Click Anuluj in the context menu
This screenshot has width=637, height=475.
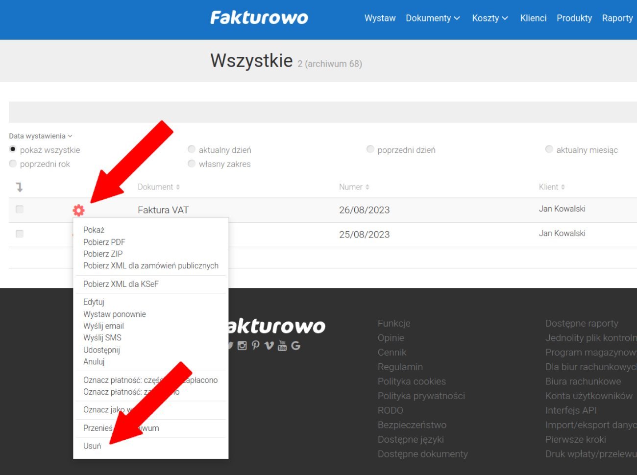[94, 362]
